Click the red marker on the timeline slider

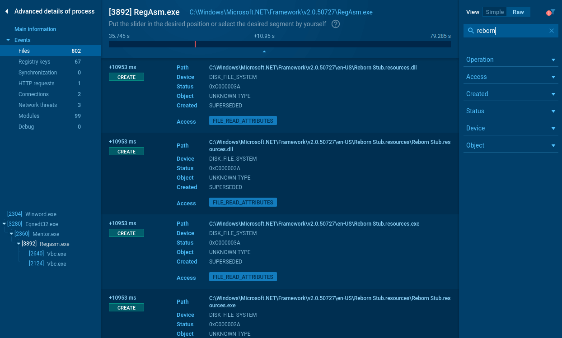pyautogui.click(x=195, y=44)
